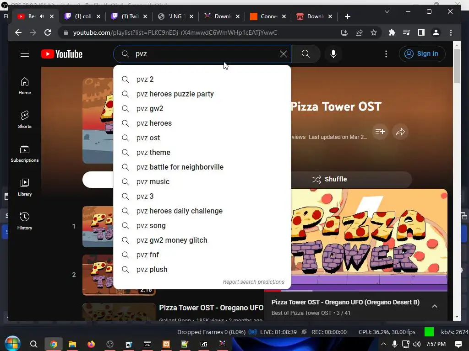Open the tab search dropdown arrow
The image size is (469, 351).
(387, 11)
